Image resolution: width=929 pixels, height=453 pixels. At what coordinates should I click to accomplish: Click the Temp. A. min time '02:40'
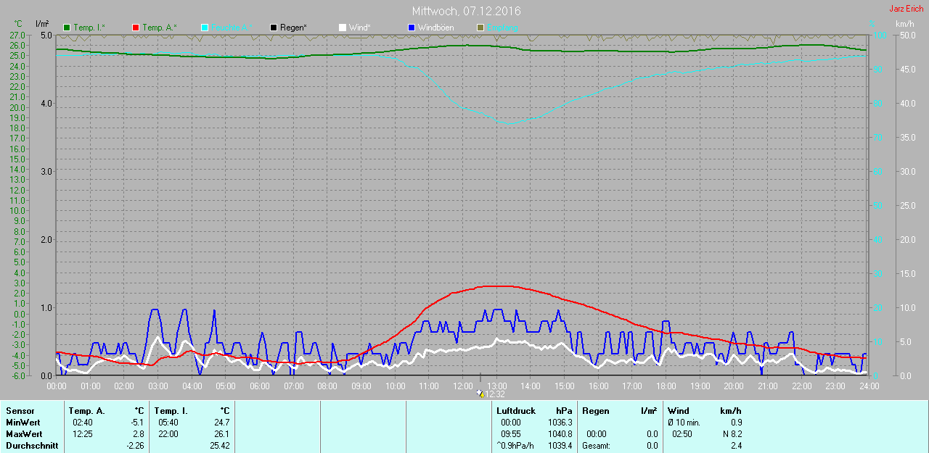pyautogui.click(x=82, y=423)
